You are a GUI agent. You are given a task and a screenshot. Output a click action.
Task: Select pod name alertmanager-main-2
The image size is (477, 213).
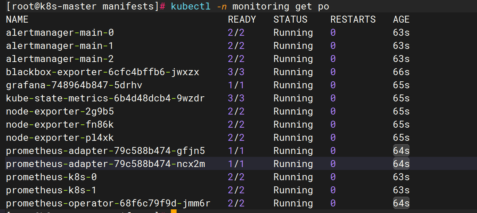pos(60,59)
